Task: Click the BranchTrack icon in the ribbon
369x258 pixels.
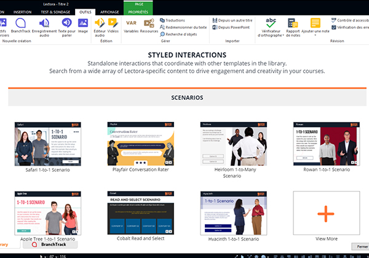Action: 22,23
